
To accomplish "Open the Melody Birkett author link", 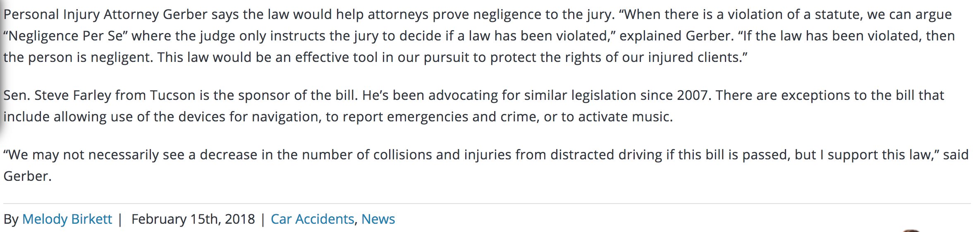I will pos(67,219).
